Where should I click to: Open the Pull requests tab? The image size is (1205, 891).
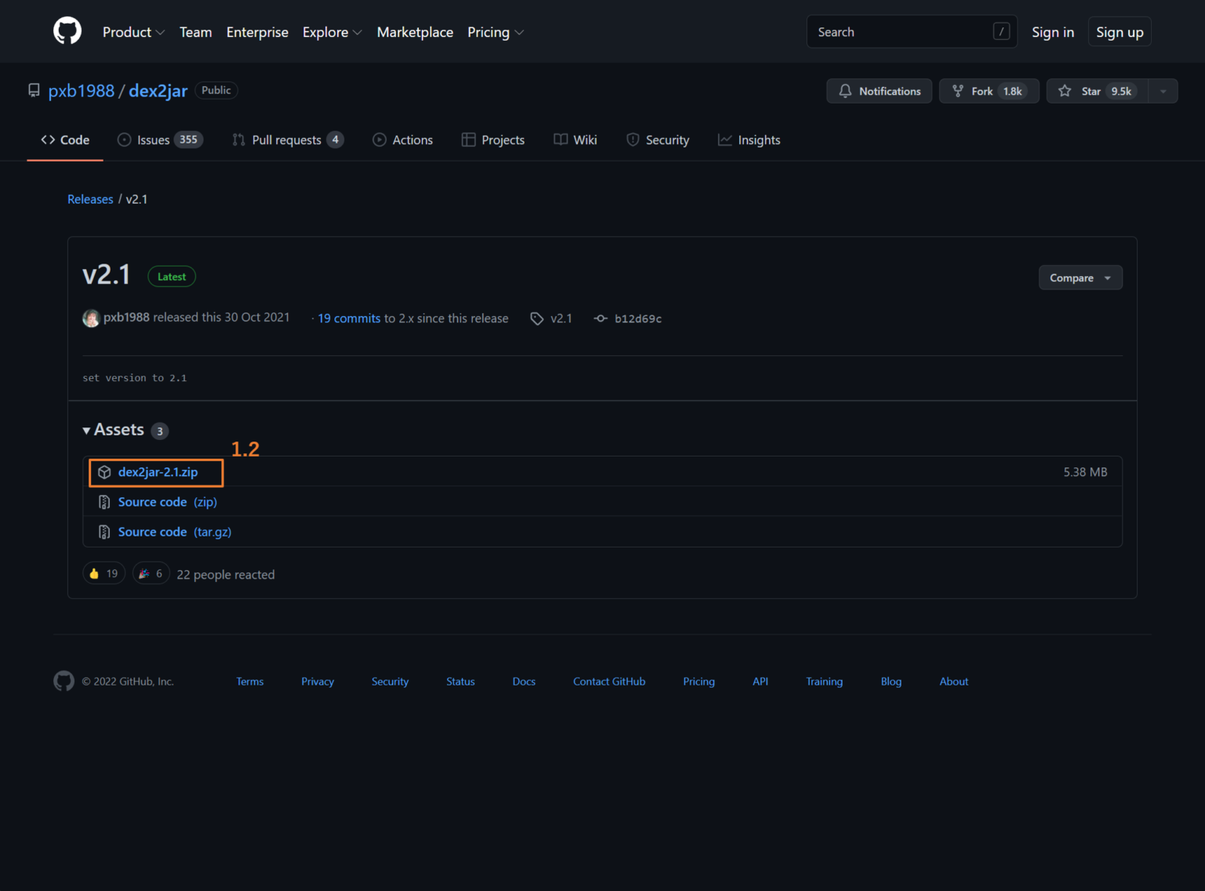[287, 140]
